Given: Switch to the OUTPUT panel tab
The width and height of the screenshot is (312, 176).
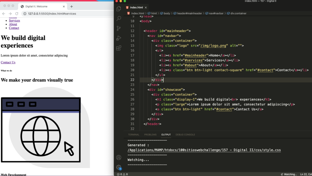Looking at the screenshot, I should pyautogui.click(x=166, y=135).
